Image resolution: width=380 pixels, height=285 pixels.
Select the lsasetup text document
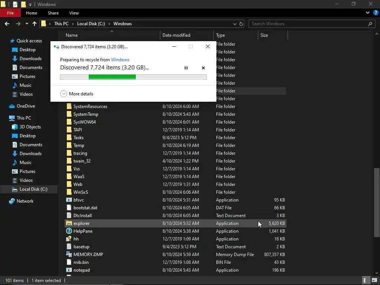click(x=81, y=247)
